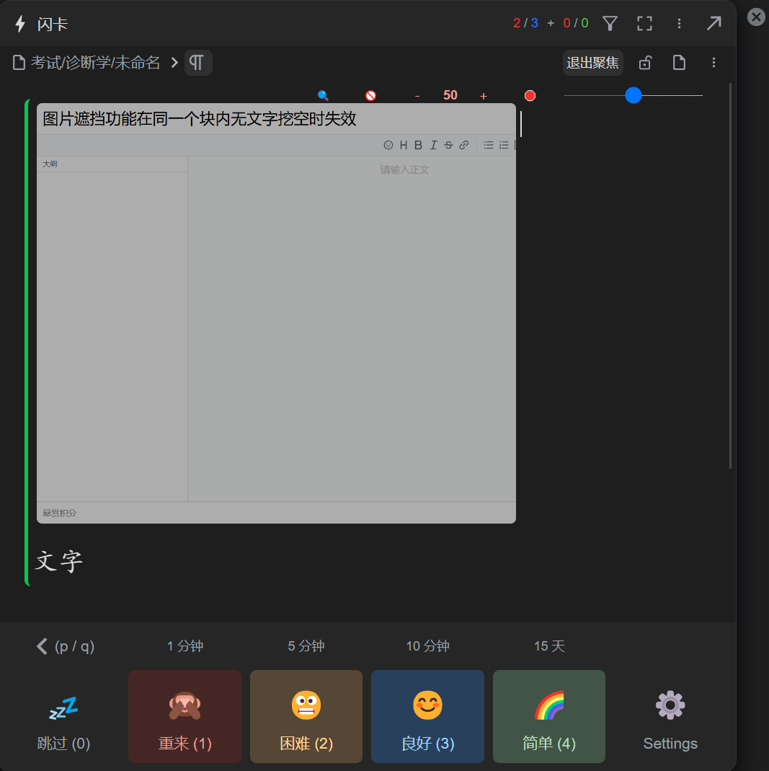Toggle bold formatting in the editor toolbar
This screenshot has width=769, height=771.
[418, 144]
